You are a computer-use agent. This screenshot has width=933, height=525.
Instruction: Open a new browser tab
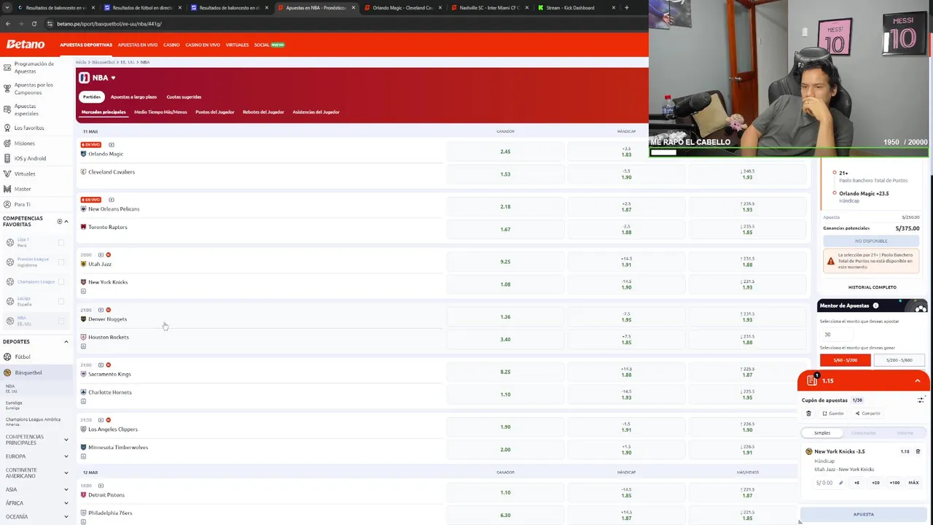tap(626, 7)
